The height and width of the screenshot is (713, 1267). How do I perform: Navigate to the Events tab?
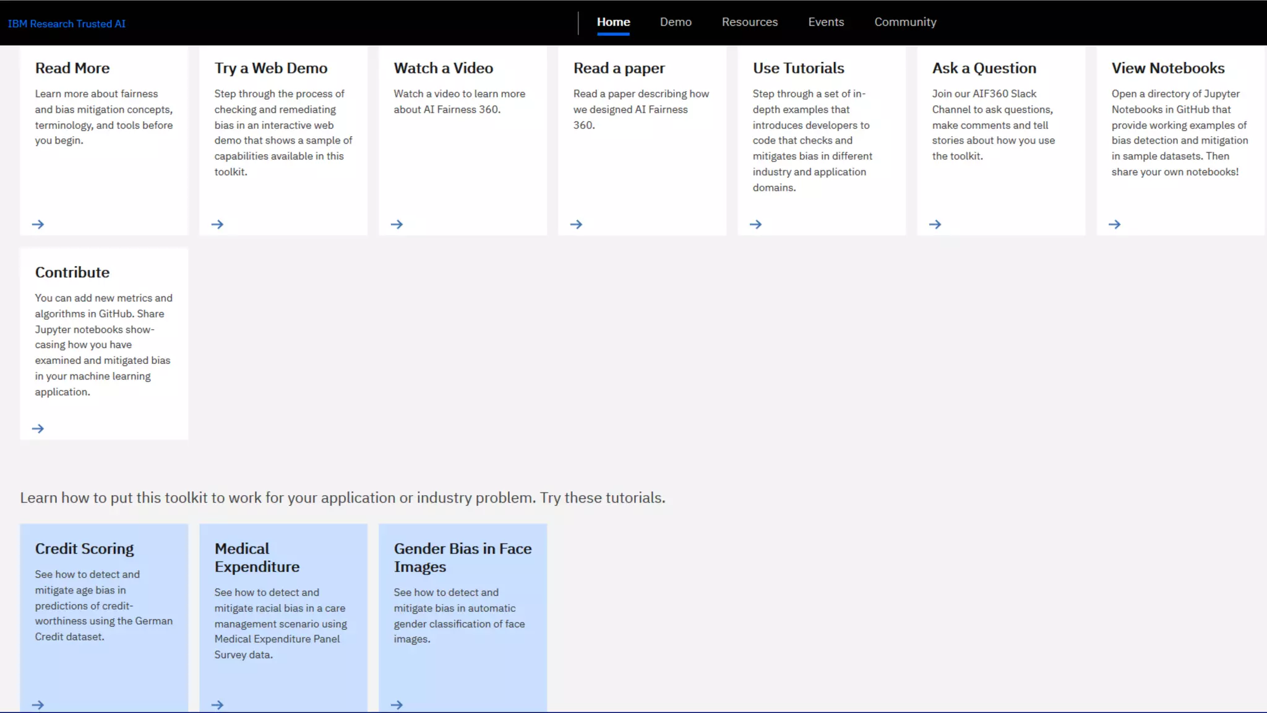(826, 22)
